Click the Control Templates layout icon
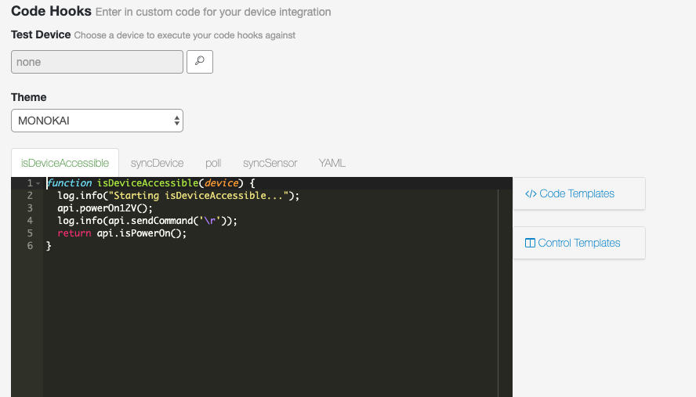 (530, 243)
